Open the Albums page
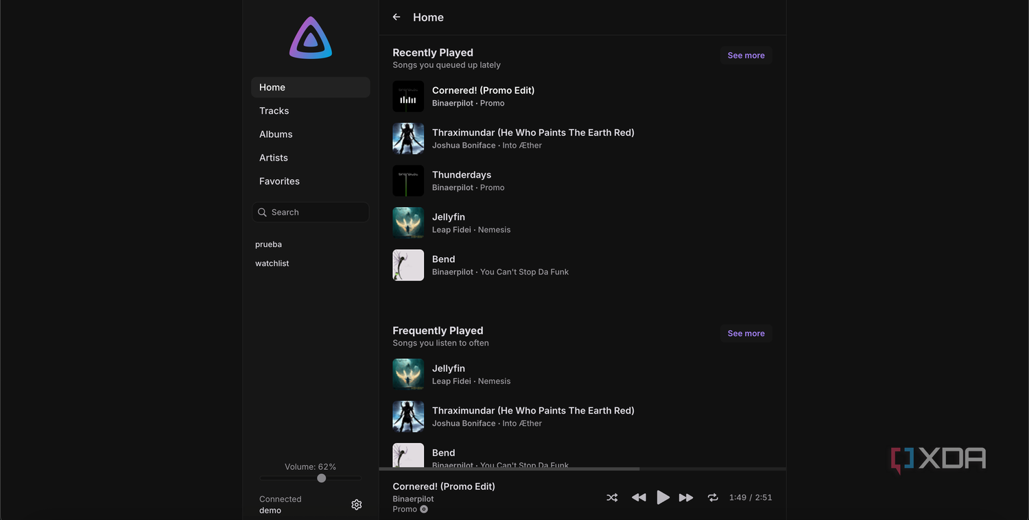The image size is (1029, 520). pyautogui.click(x=311, y=134)
